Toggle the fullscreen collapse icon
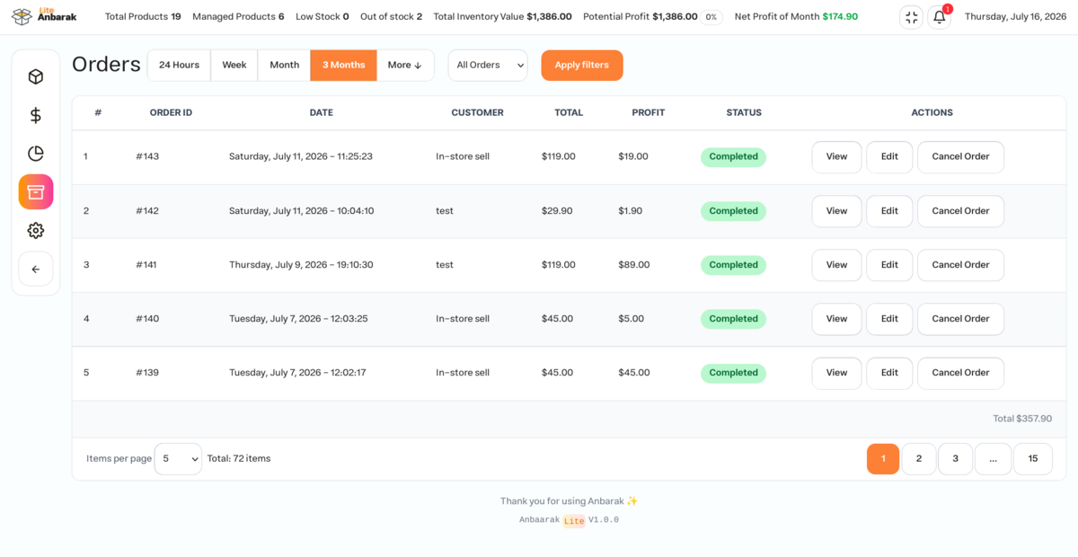The image size is (1078, 557). click(x=911, y=17)
